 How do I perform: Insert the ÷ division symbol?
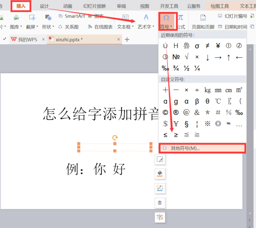[x=197, y=90]
